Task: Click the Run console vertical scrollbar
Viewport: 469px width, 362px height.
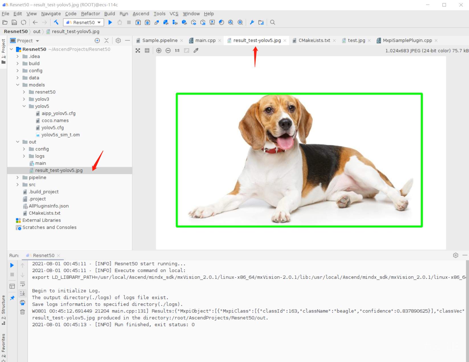Action: pyautogui.click(x=467, y=310)
